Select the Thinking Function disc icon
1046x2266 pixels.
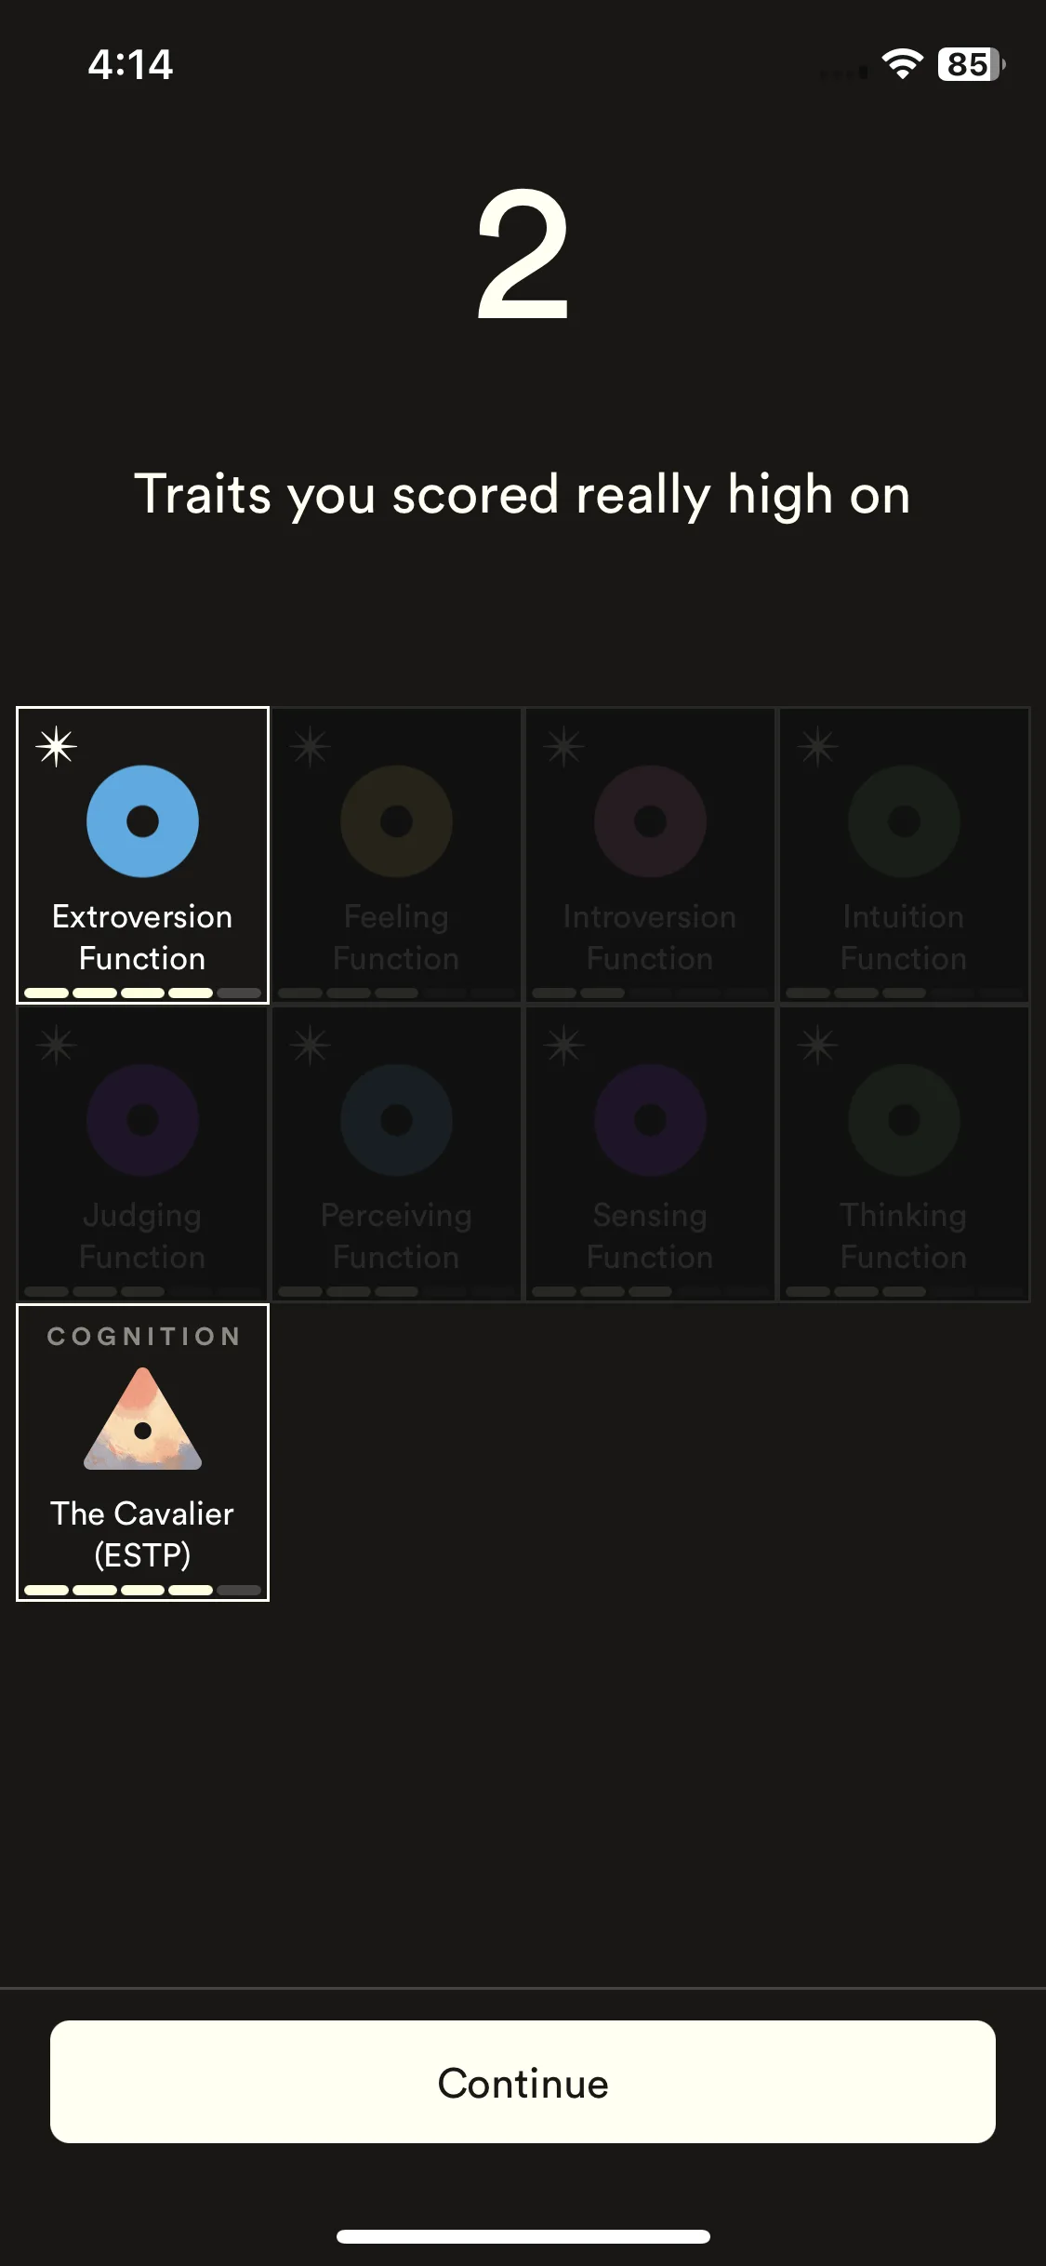904,1120
